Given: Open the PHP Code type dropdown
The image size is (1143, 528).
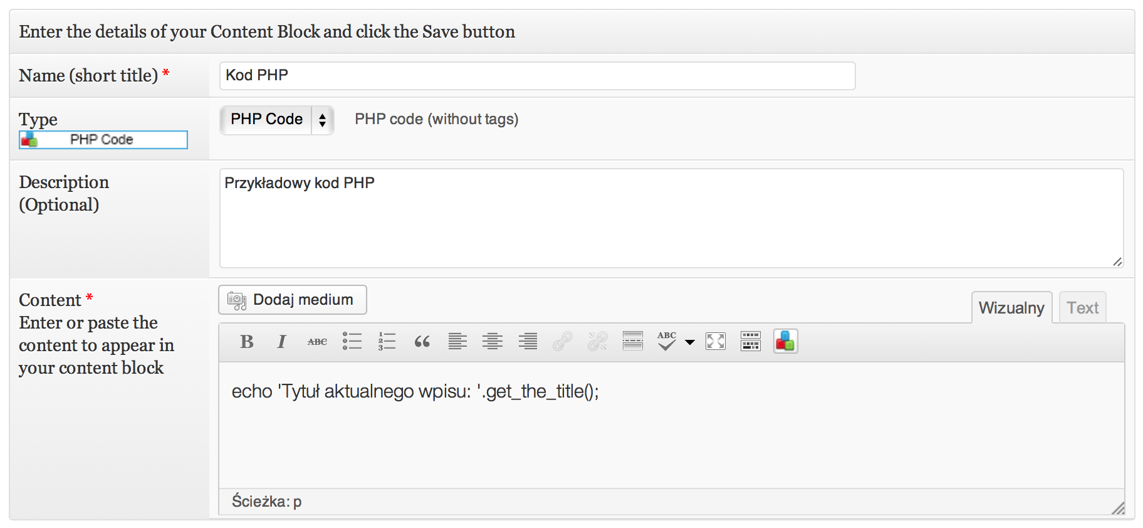Looking at the screenshot, I should click(x=276, y=120).
